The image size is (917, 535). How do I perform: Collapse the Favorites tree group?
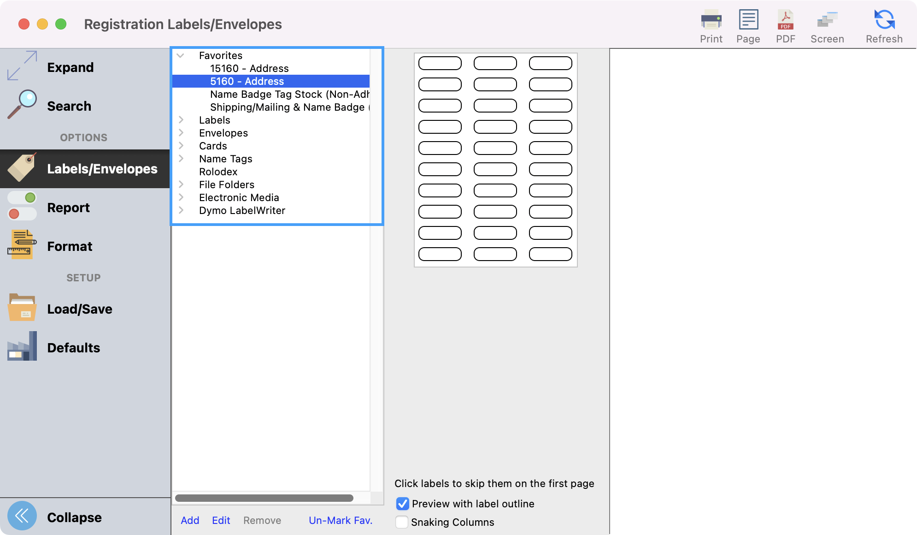click(181, 55)
